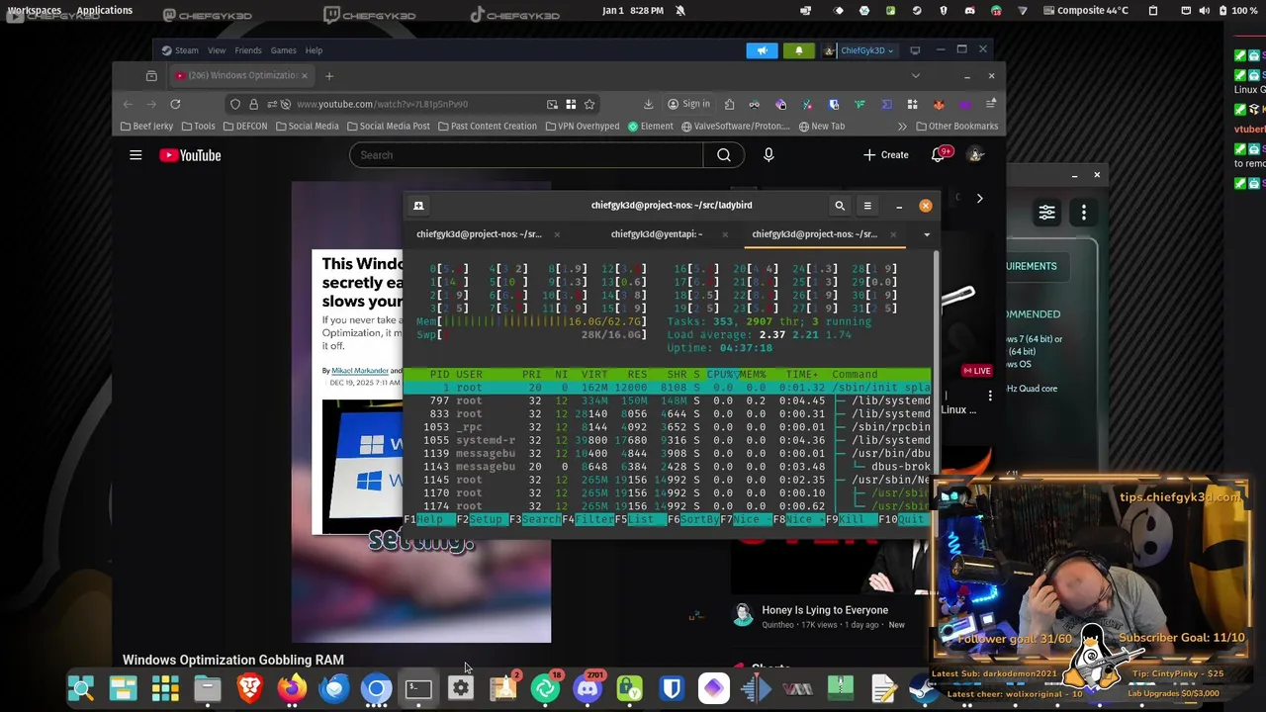
Task: Open the Workspaces overview in top panel
Action: point(35,10)
